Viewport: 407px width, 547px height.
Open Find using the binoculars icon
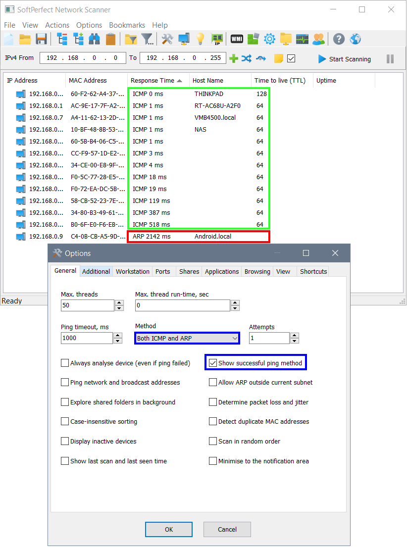pyautogui.click(x=94, y=39)
